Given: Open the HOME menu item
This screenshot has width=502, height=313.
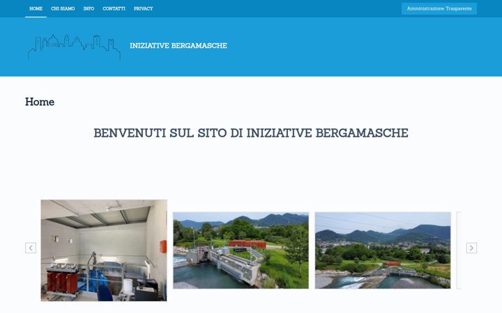Looking at the screenshot, I should pyautogui.click(x=36, y=8).
